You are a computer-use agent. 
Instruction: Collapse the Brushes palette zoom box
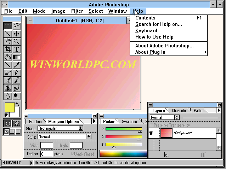click(x=94, y=116)
